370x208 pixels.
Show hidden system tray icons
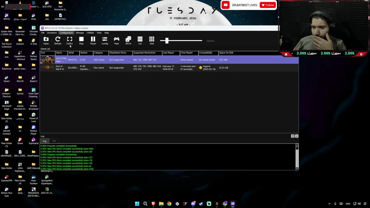[x=329, y=204]
